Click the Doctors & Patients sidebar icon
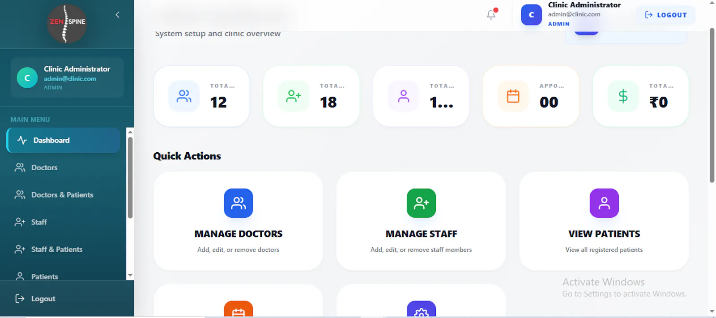 20,195
